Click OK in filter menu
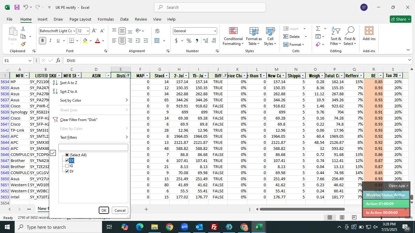This screenshot has width=415, height=233. (x=104, y=211)
